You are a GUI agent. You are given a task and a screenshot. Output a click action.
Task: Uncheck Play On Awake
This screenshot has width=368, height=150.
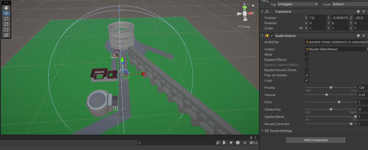pyautogui.click(x=307, y=75)
